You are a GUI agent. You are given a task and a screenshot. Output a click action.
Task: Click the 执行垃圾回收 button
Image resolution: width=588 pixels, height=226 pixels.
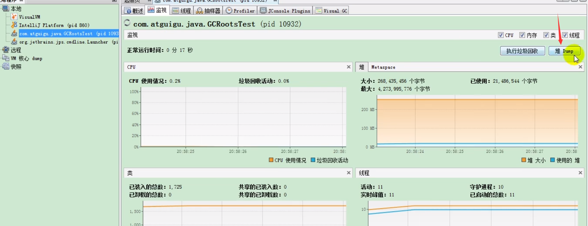click(522, 51)
